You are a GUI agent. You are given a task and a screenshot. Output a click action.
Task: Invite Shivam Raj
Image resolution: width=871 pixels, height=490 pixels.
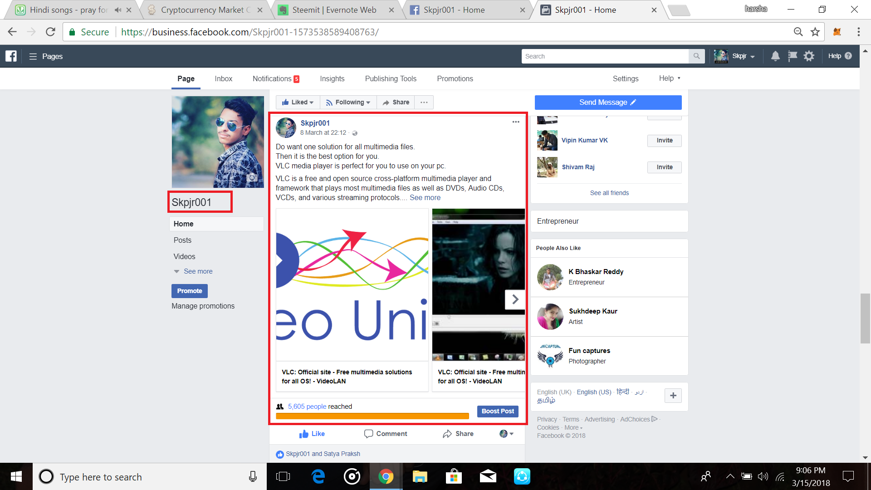point(664,167)
